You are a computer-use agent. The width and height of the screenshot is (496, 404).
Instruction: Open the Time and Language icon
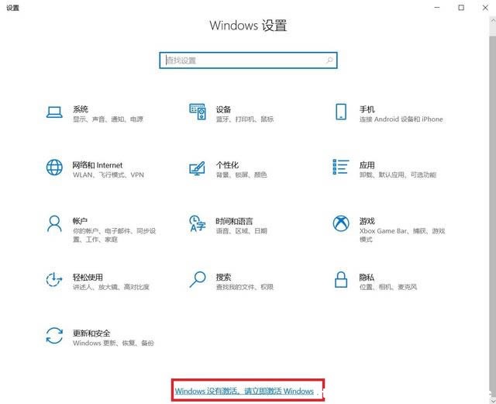pos(198,223)
